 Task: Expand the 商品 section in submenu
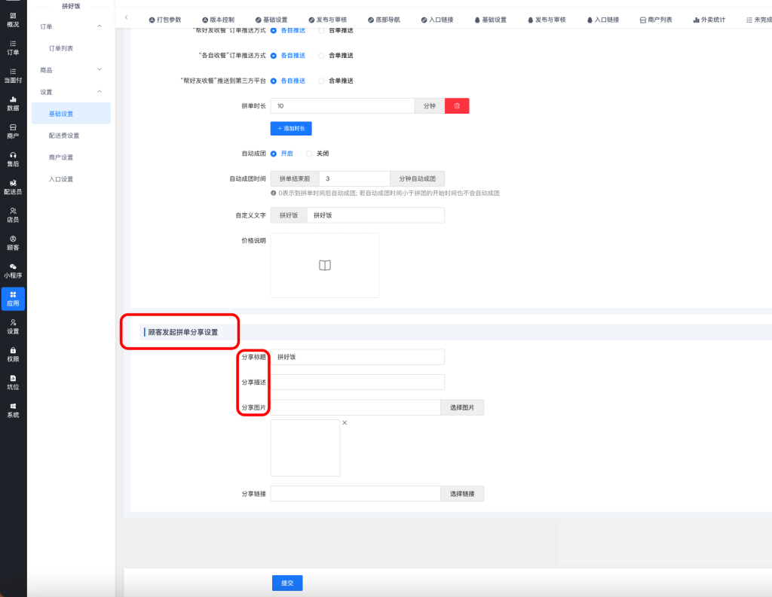(x=100, y=70)
